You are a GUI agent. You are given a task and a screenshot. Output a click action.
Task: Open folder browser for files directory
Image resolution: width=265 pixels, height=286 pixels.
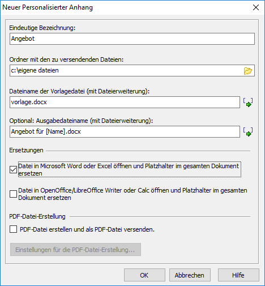247,71
